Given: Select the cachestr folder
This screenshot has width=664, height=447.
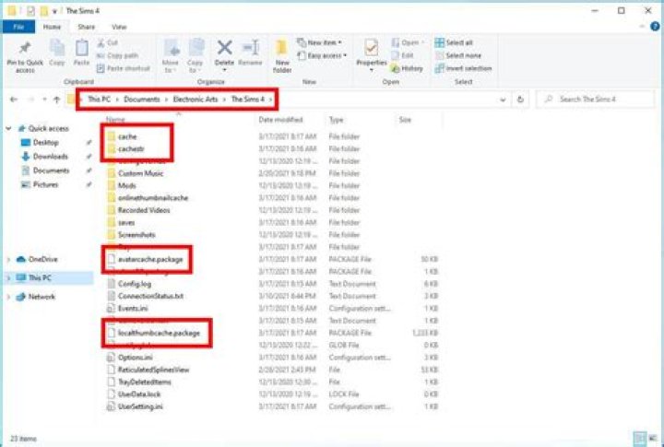Looking at the screenshot, I should 131,149.
